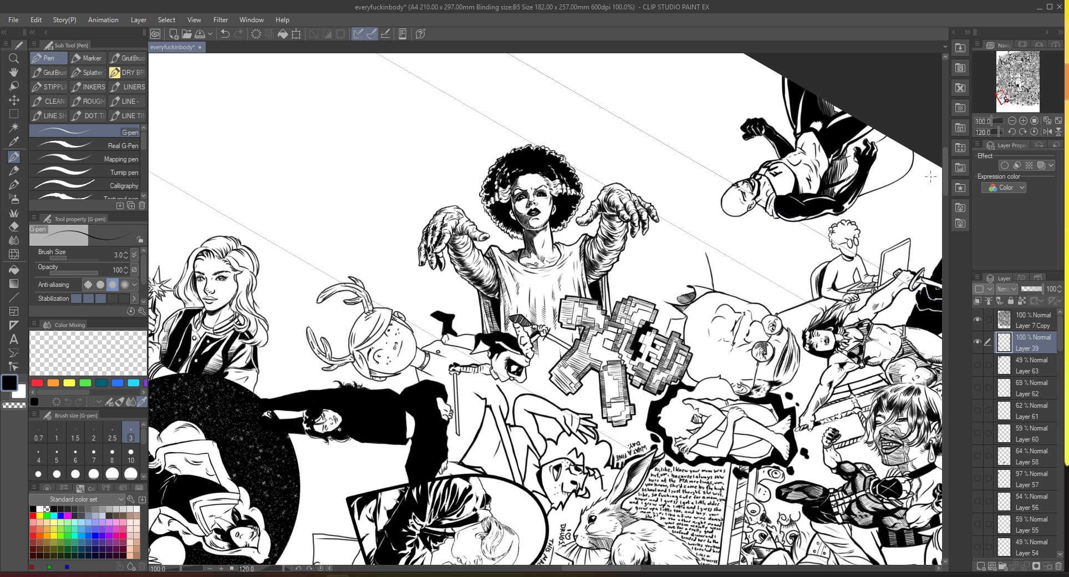
Task: Click the Save icon in the command bar
Action: [x=200, y=34]
